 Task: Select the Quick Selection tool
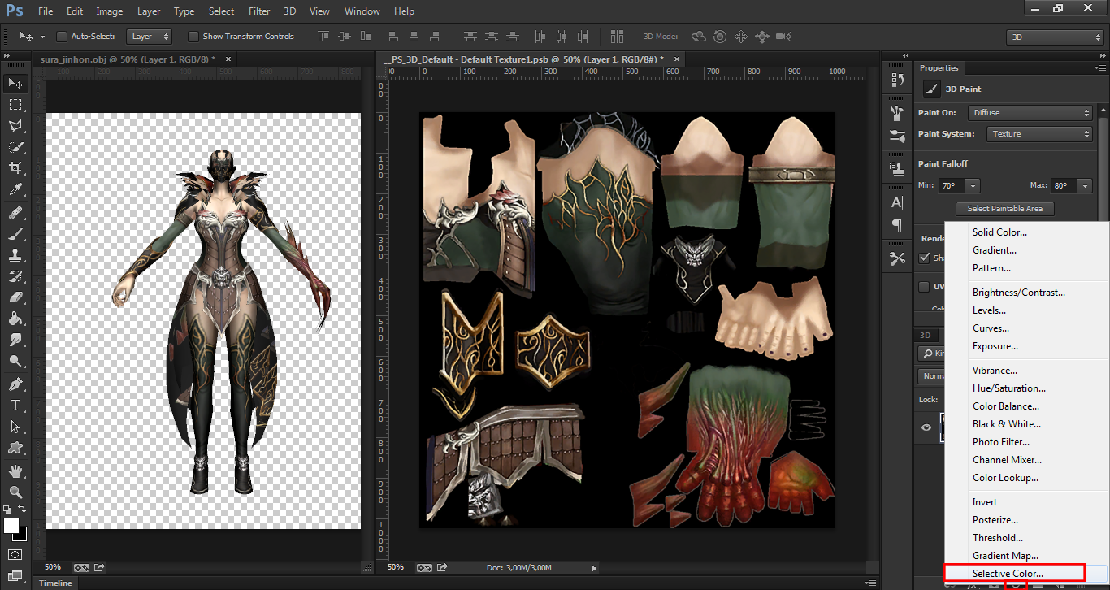click(15, 147)
